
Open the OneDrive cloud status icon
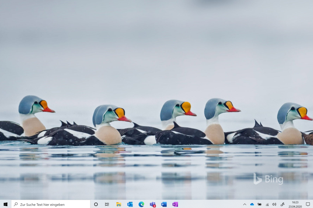tap(252, 204)
